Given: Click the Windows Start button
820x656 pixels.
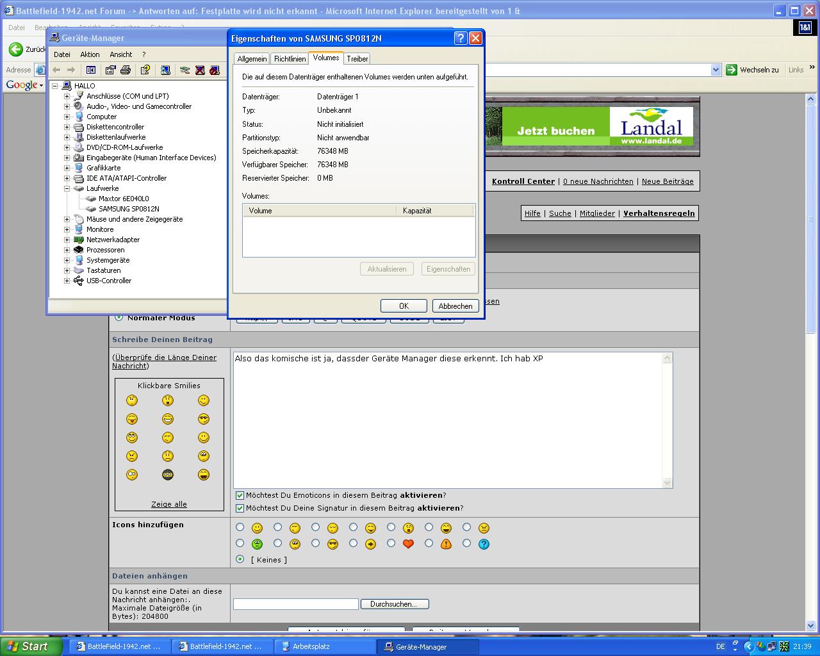Looking at the screenshot, I should (x=31, y=646).
